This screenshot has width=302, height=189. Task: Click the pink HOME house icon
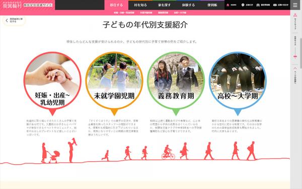[228, 5]
